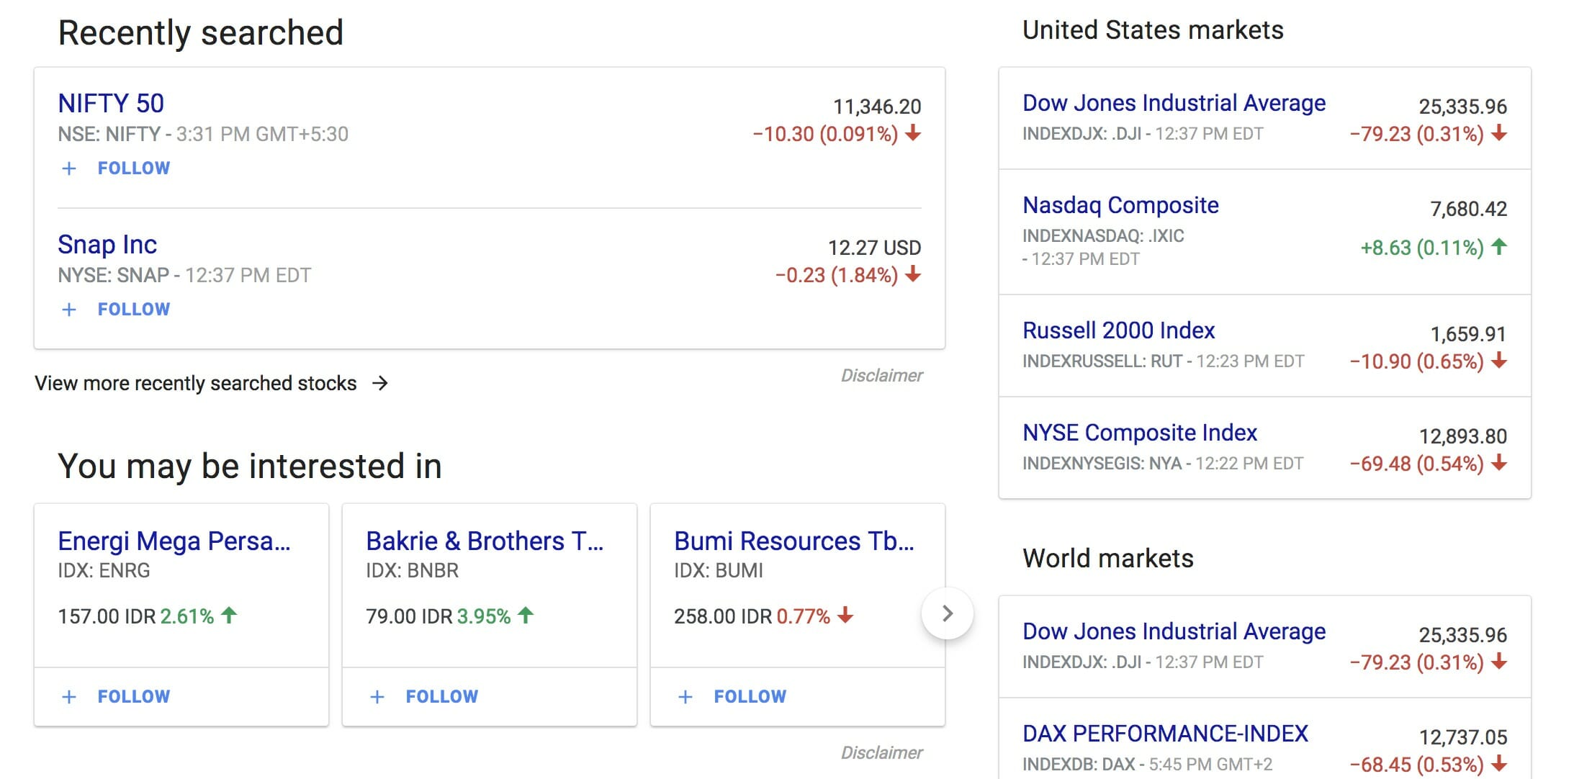Screen dimensions: 1574x779
Task: Click the red down arrow on NIFTY 50
Action: (x=913, y=133)
